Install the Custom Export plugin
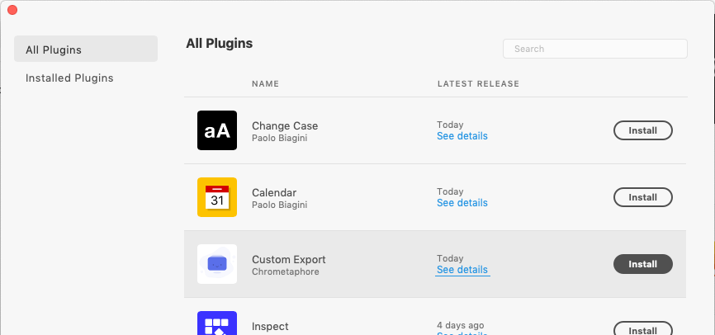The width and height of the screenshot is (715, 335). click(643, 264)
